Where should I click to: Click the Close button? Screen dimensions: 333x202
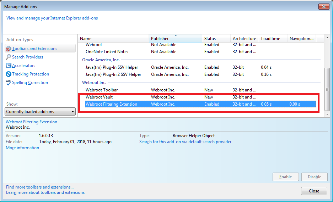pyautogui.click(x=314, y=191)
